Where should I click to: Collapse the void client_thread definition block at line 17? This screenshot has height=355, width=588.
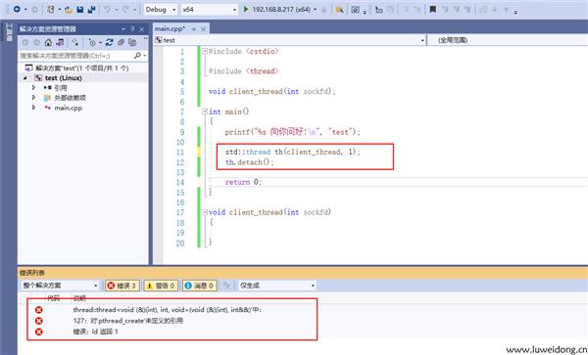(x=205, y=212)
